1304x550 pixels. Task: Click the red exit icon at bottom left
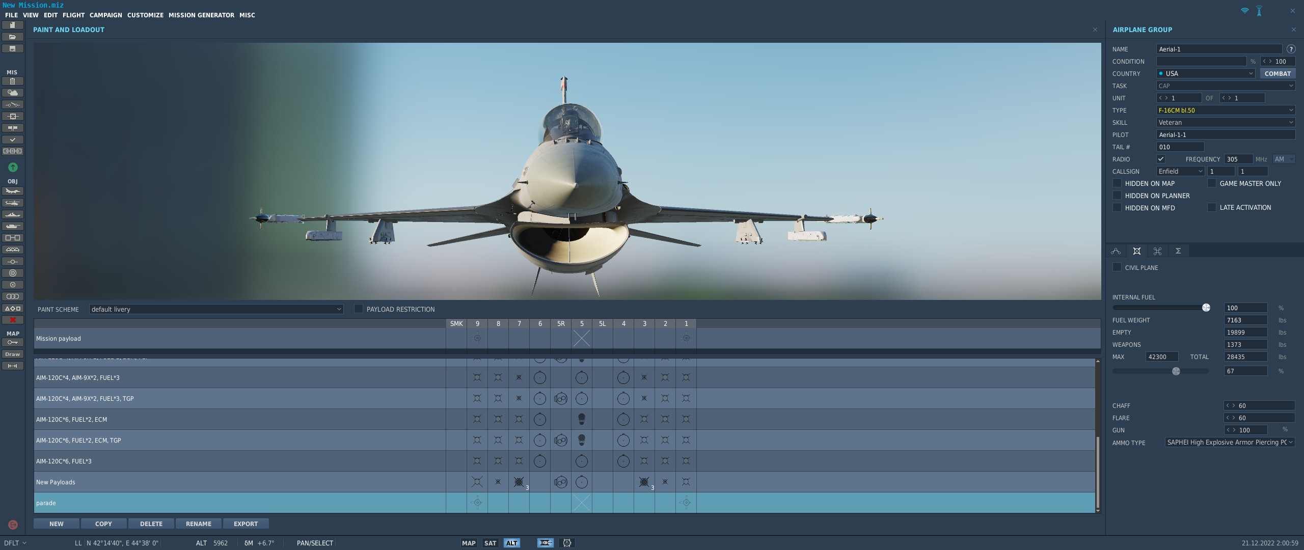coord(13,525)
